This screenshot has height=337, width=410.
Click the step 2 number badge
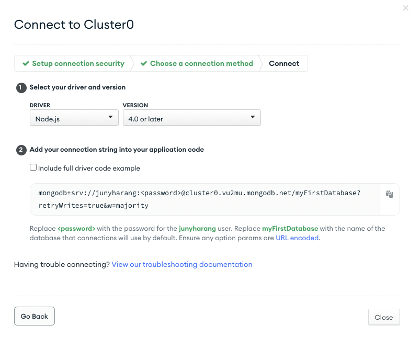[x=21, y=150]
